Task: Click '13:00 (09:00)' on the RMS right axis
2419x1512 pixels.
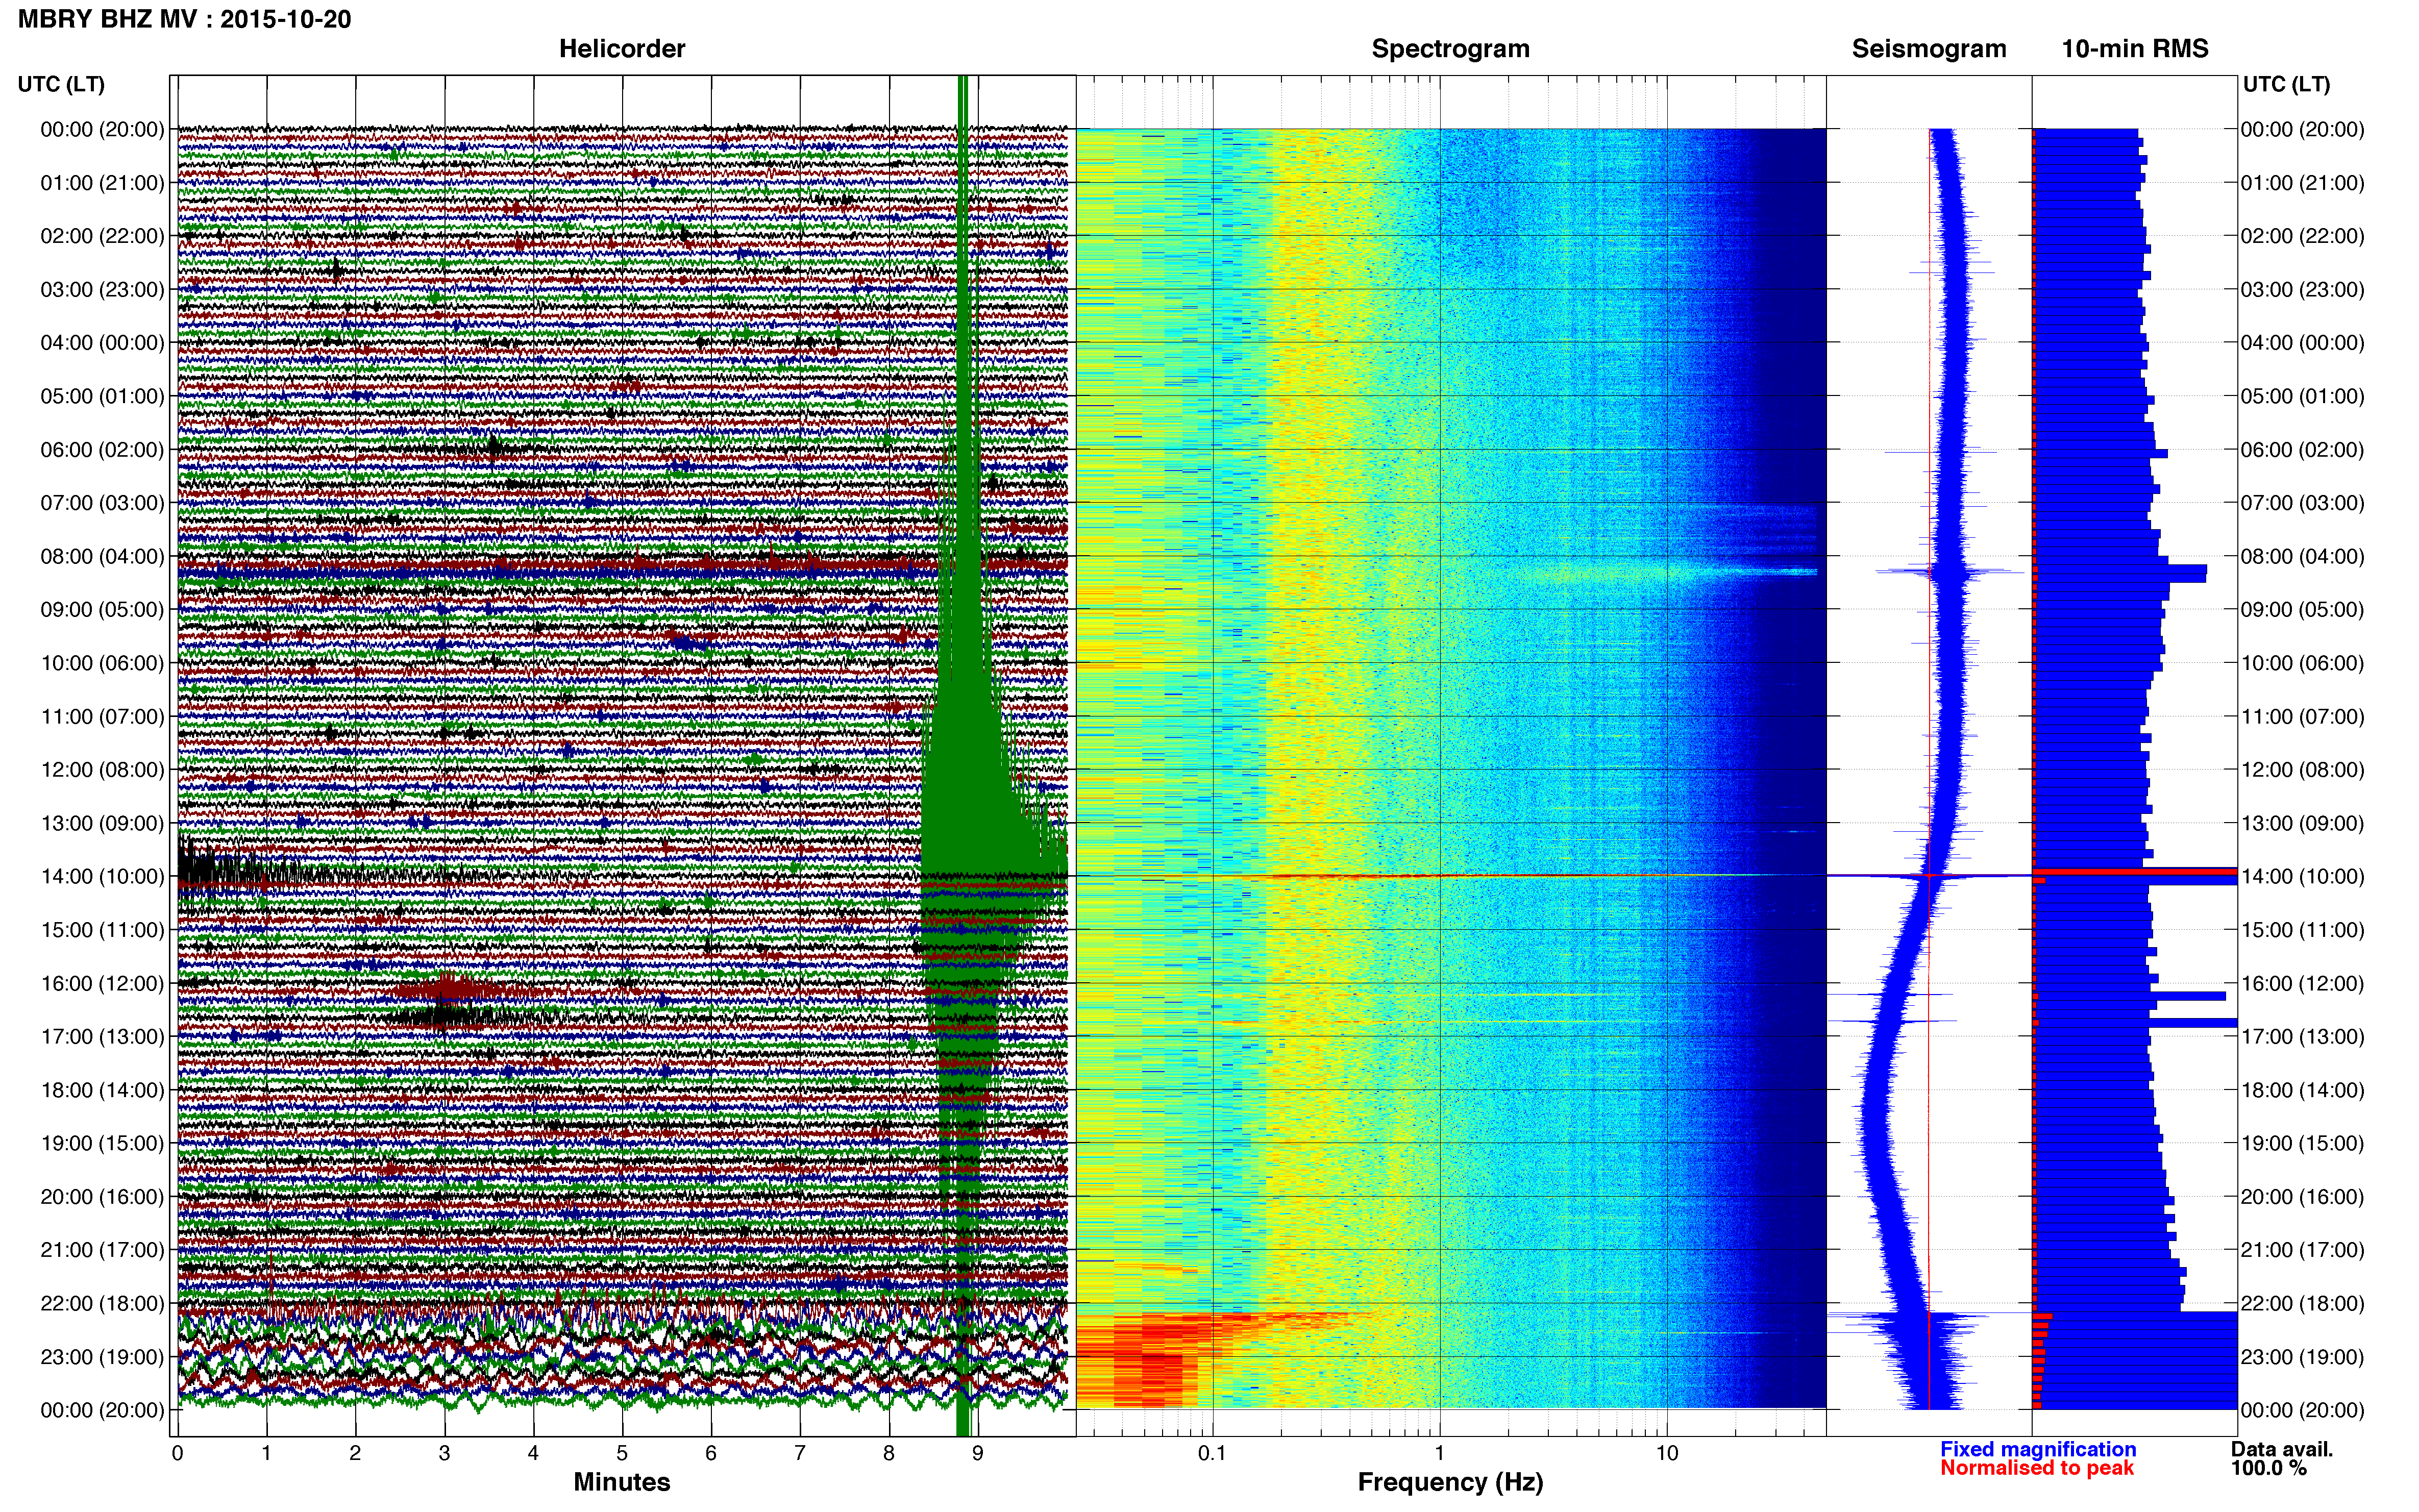Action: (2302, 823)
